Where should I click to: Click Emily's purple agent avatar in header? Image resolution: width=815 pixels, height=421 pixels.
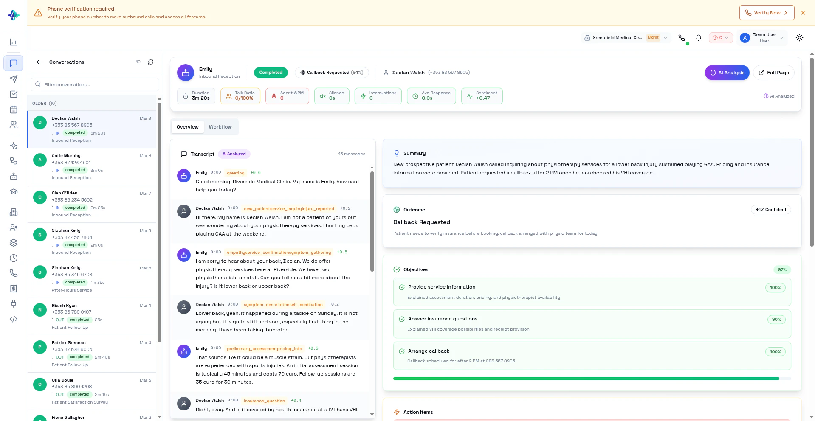tap(186, 73)
